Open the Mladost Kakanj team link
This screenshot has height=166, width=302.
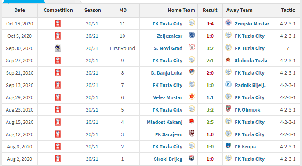tap(164, 122)
